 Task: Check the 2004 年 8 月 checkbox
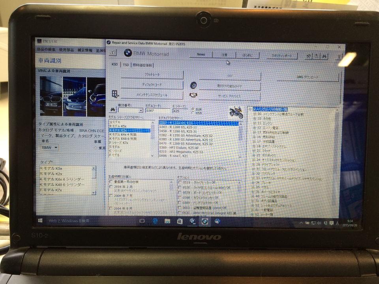[111, 208]
